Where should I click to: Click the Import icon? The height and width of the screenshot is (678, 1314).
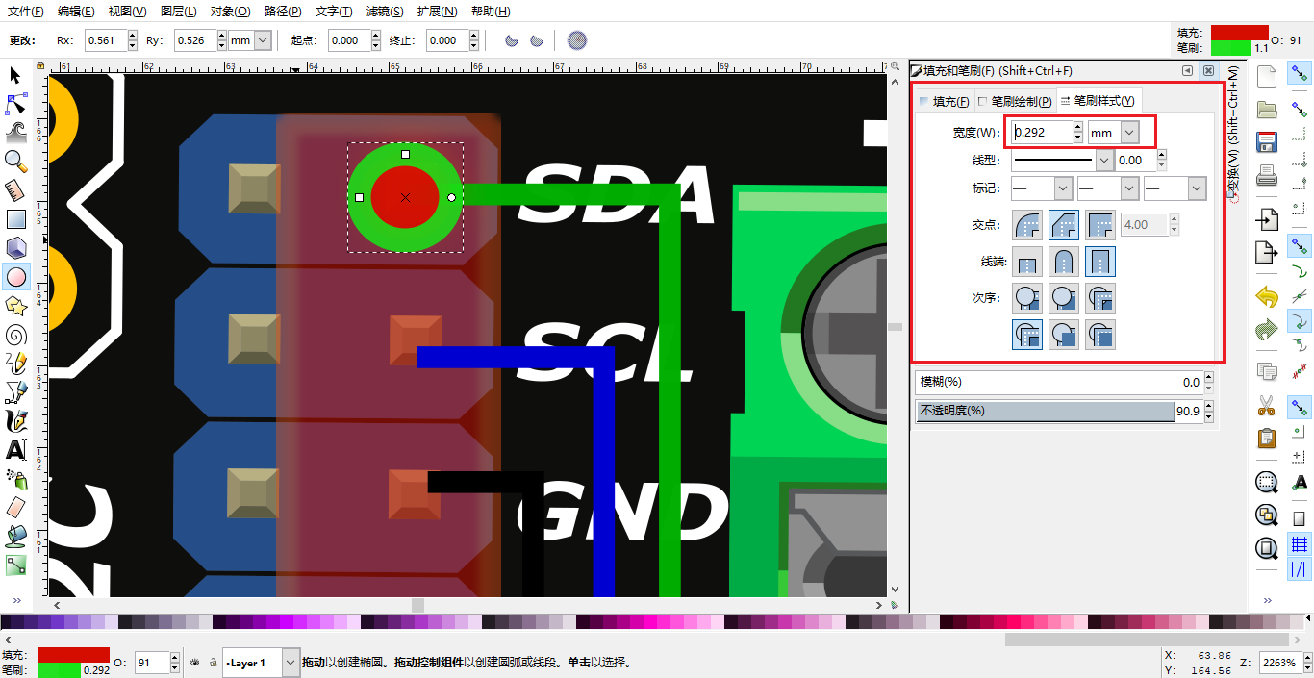[1267, 220]
